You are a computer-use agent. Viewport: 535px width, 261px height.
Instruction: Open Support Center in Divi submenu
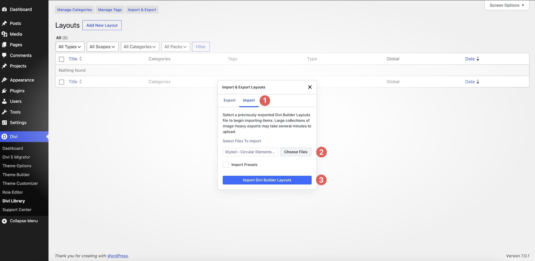coord(17,210)
